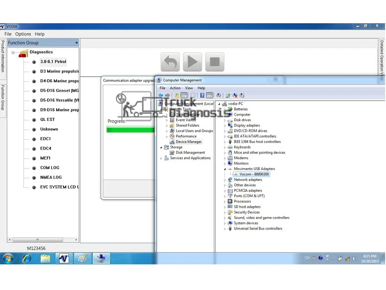Click the volume icon in system tray
Image resolution: width=386 pixels, height=290 pixels.
355,259
